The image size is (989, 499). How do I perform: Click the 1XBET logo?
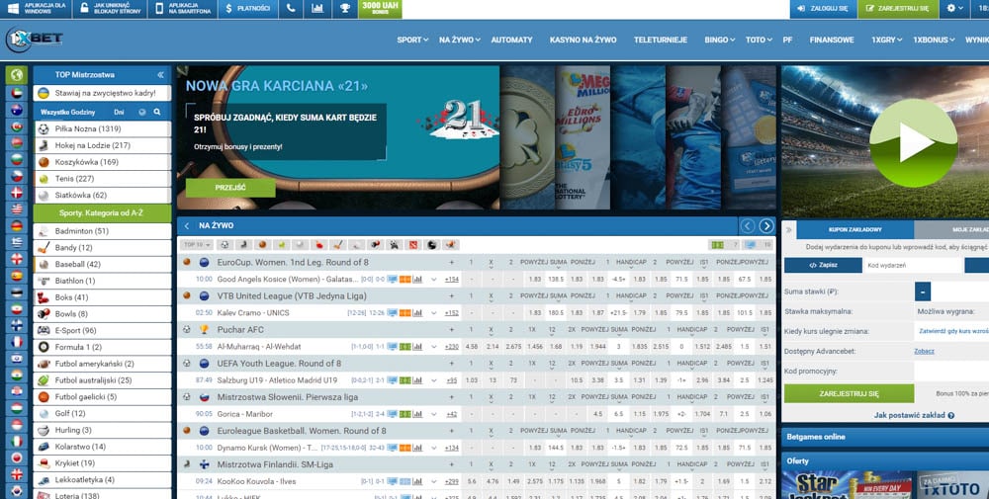(x=34, y=40)
